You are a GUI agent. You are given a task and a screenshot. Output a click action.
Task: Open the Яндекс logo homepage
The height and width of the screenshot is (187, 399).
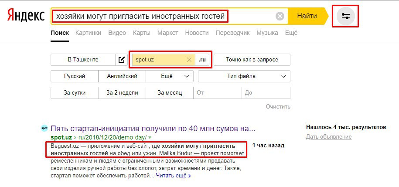26,16
